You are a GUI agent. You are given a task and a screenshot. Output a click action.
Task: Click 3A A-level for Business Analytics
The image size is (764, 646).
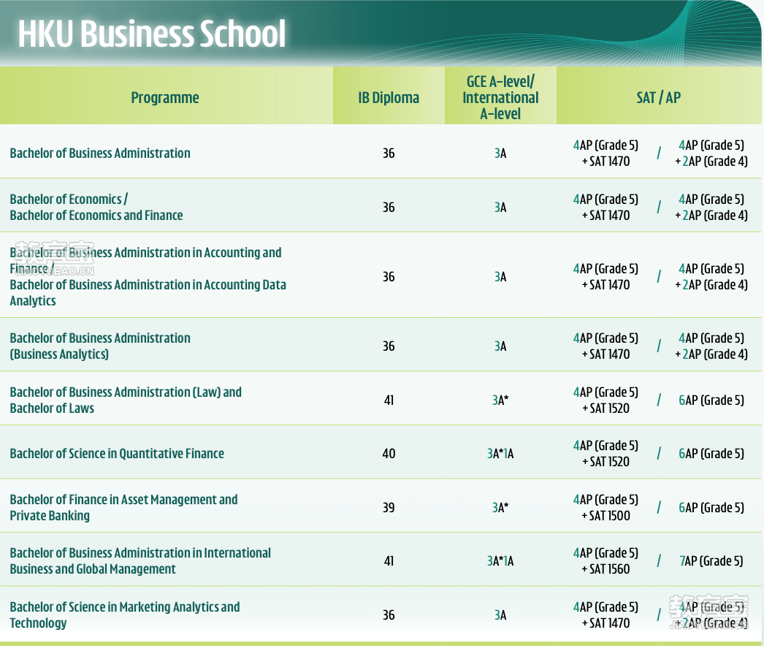500,346
